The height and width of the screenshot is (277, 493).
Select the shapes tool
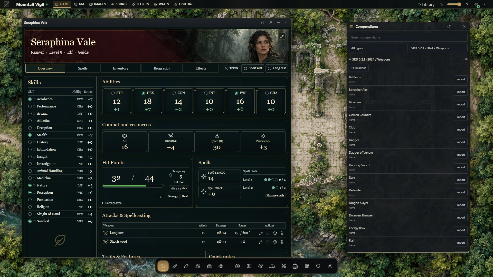(198, 266)
